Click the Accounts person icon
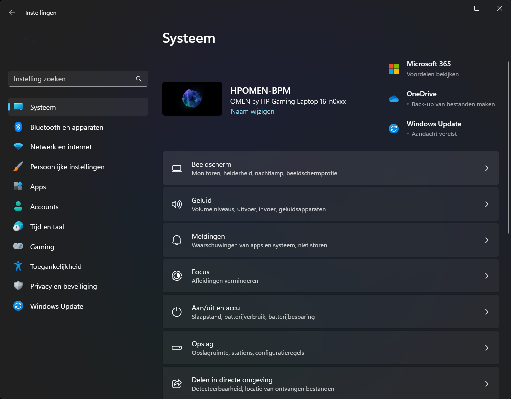511x399 pixels. click(18, 207)
